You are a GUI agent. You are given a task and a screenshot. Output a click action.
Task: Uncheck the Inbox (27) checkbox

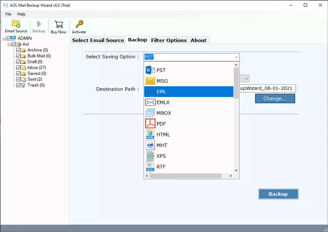coord(19,67)
